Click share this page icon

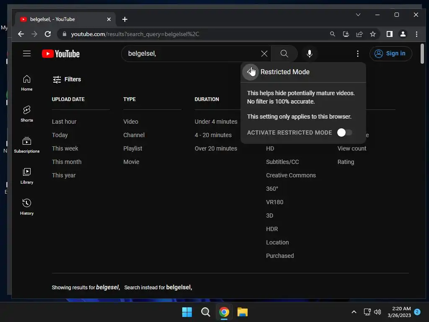coord(359,34)
